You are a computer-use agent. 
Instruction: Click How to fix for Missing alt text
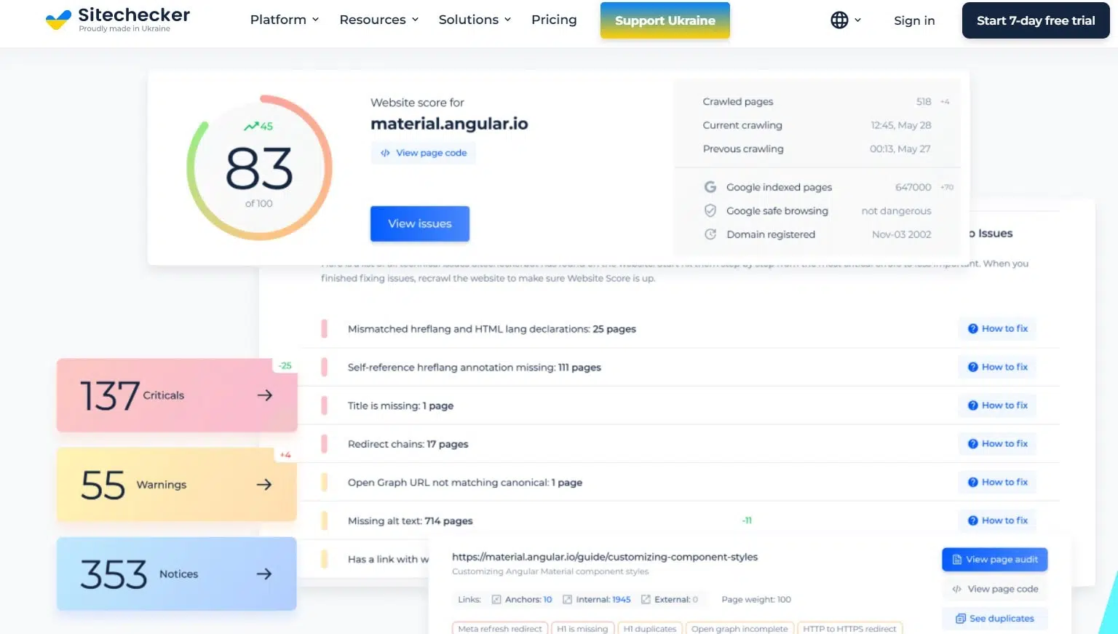(998, 520)
